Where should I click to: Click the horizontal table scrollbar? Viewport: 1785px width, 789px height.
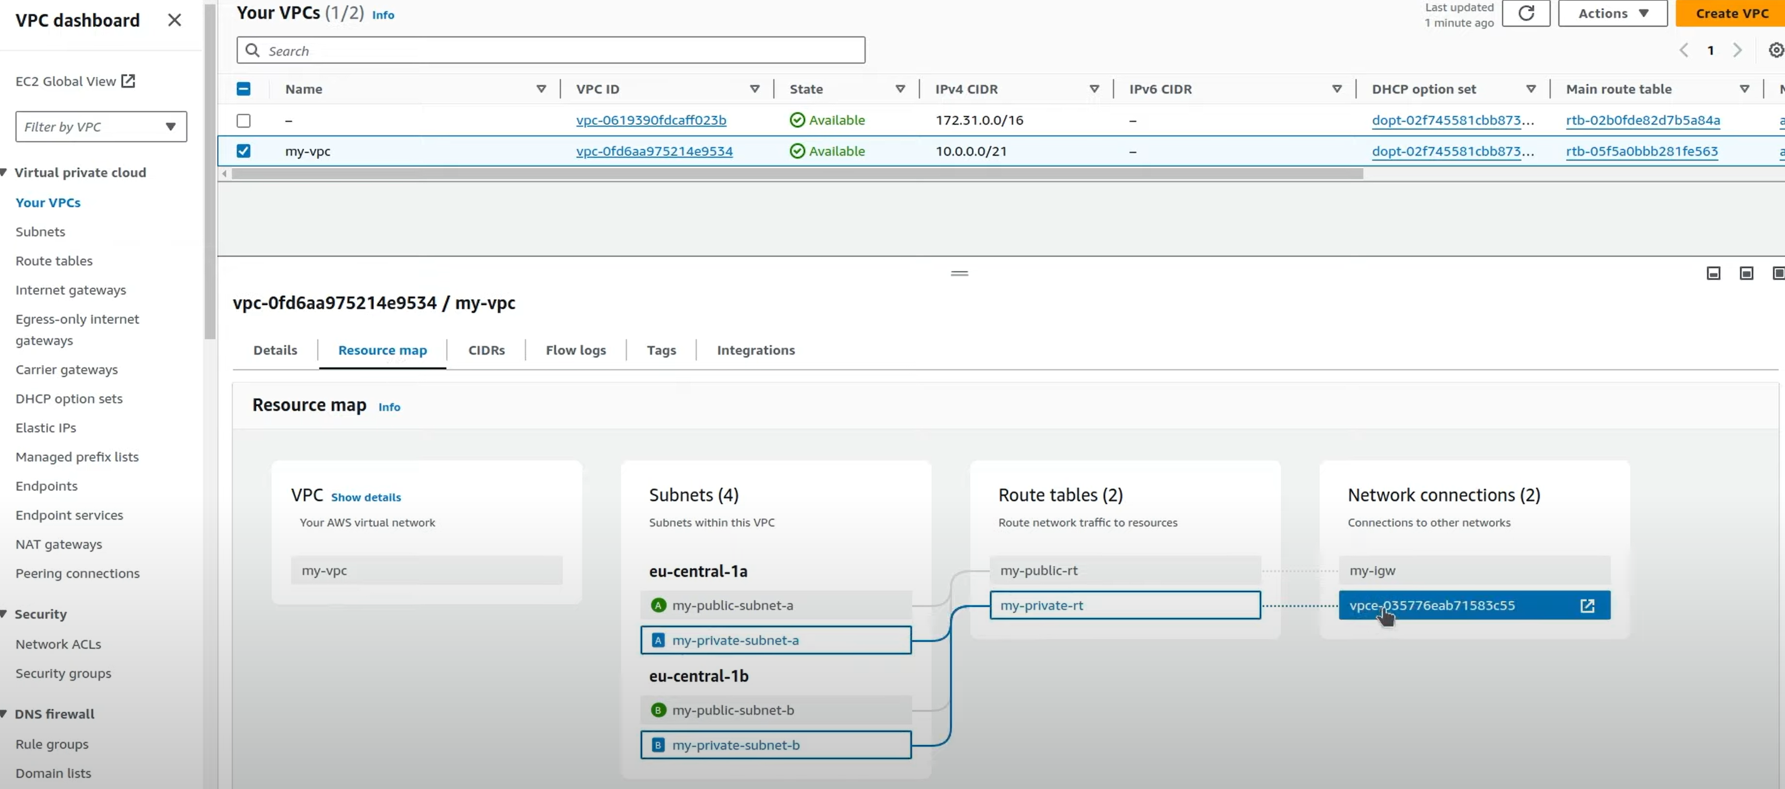797,174
